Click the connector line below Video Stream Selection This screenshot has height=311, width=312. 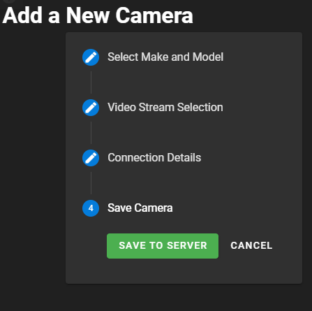pos(91,133)
